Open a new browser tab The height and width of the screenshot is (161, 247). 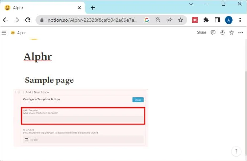click(x=93, y=8)
